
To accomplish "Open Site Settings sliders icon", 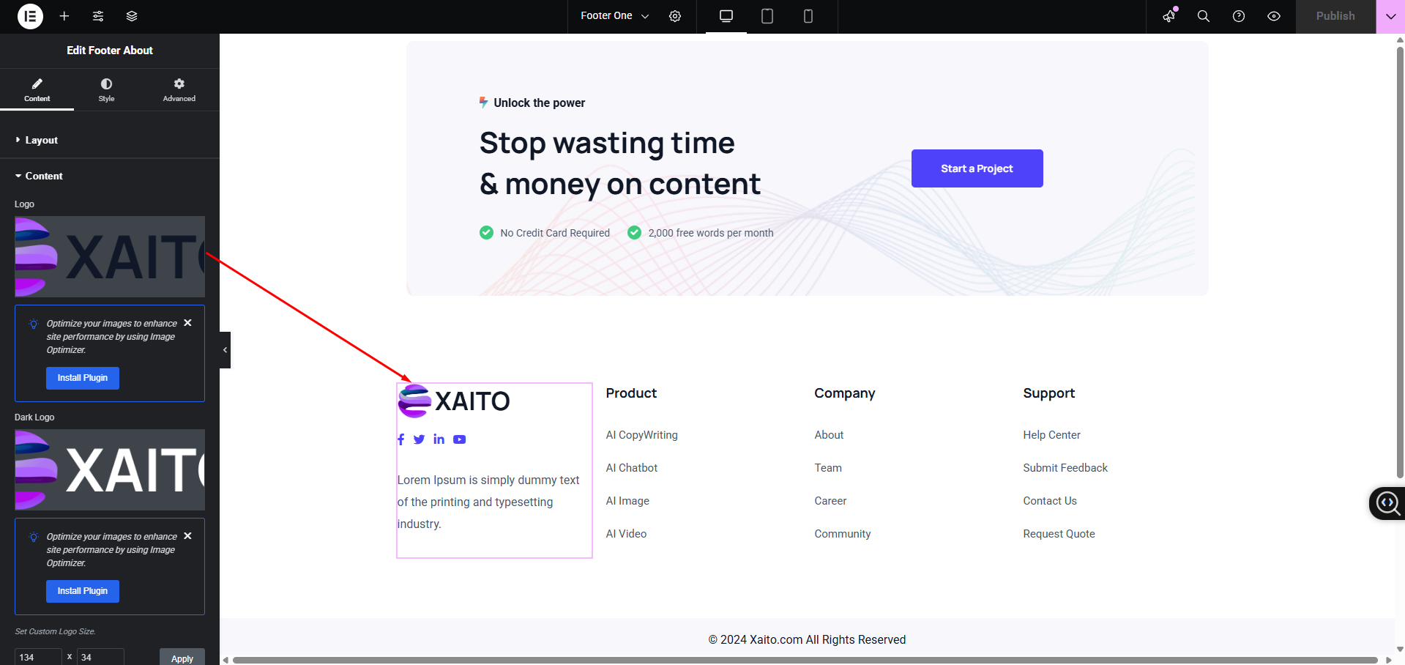I will [x=98, y=16].
